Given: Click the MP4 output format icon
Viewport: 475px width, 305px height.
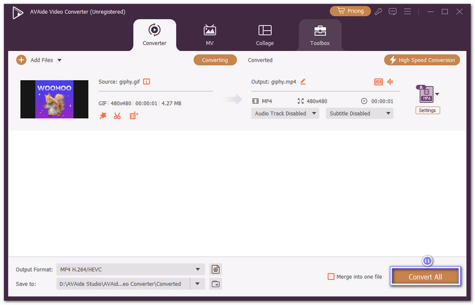Looking at the screenshot, I should coord(426,94).
